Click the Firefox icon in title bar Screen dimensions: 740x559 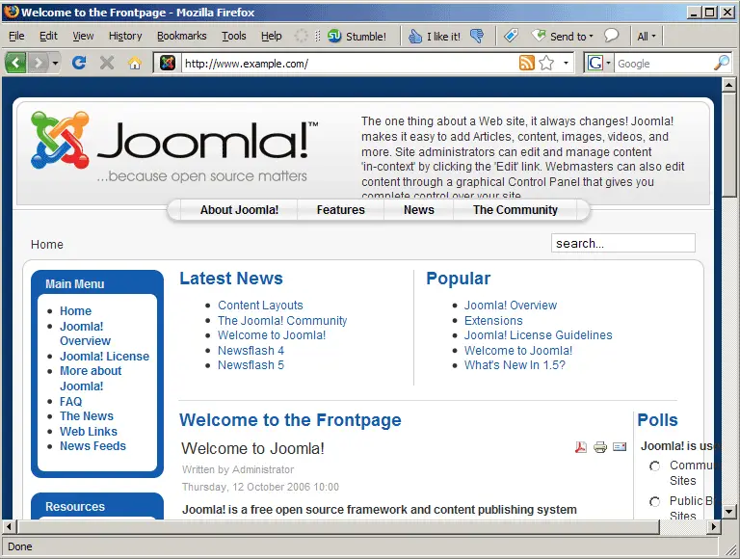tap(12, 12)
